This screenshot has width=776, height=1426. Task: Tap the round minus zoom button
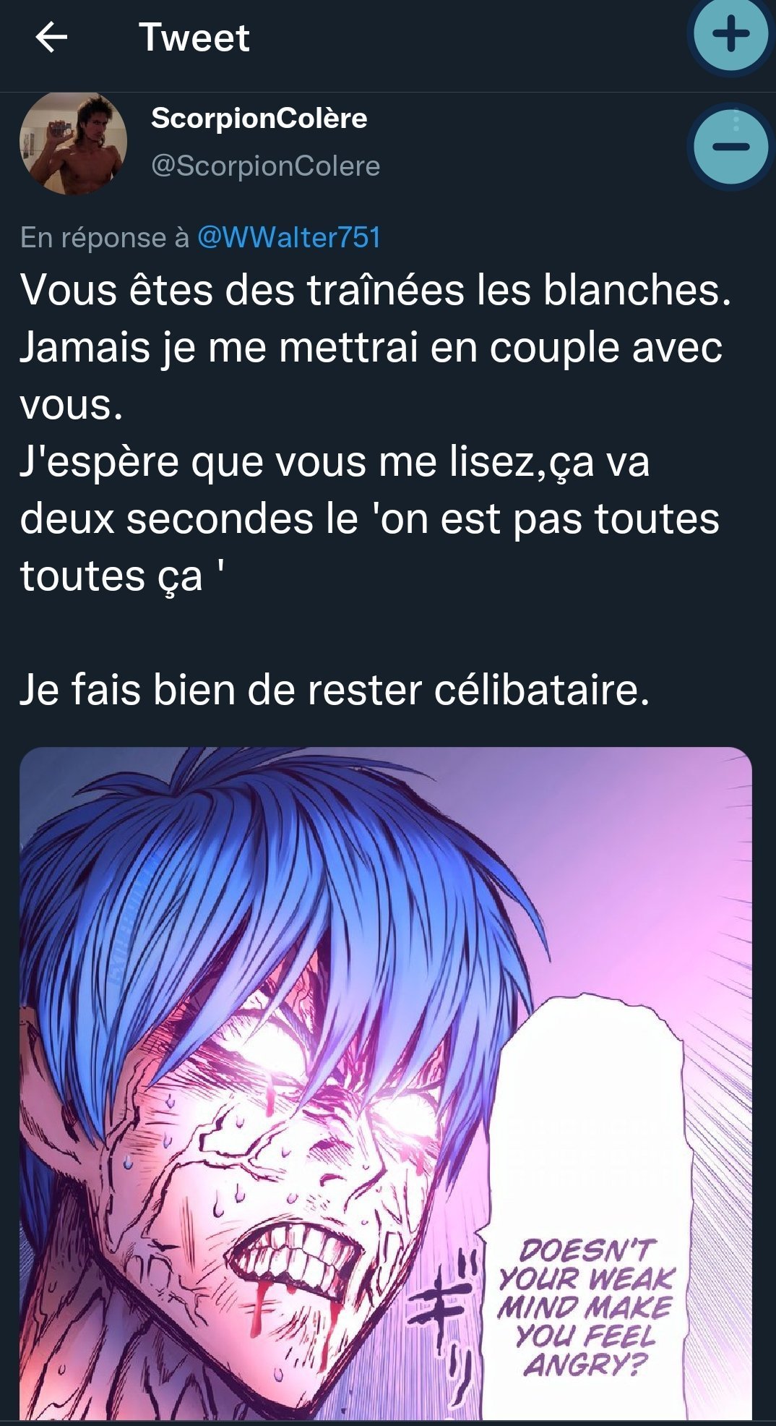(x=730, y=147)
